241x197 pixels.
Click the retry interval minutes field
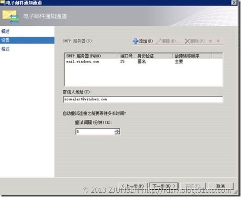tap(95, 131)
